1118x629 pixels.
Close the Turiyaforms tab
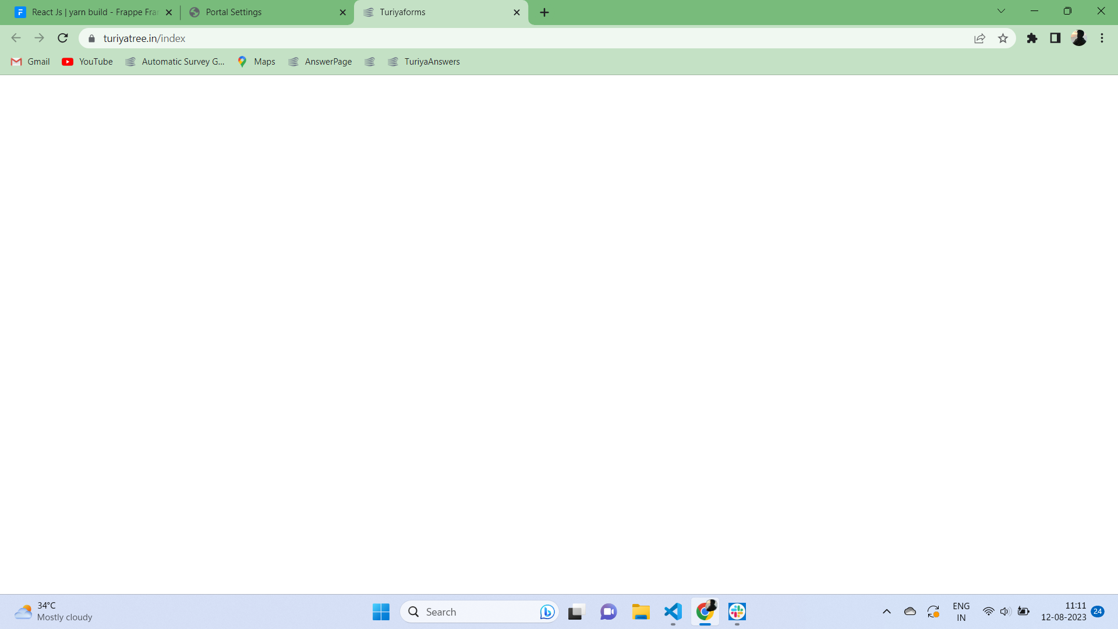[516, 12]
